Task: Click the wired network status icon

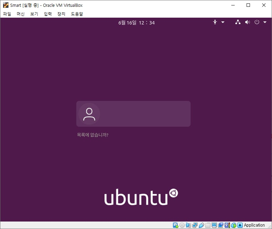Action: 238,22
